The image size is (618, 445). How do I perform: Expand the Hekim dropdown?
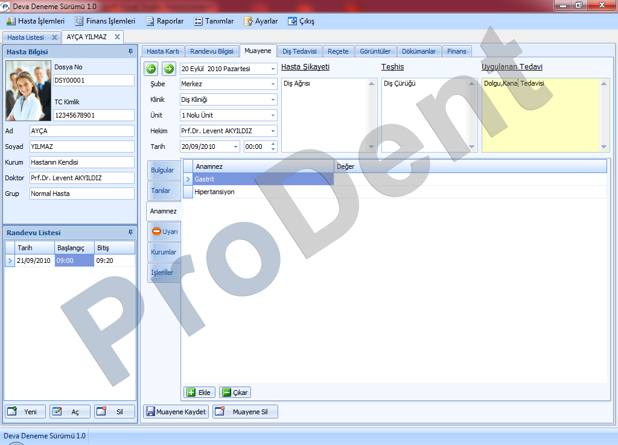pyautogui.click(x=273, y=131)
